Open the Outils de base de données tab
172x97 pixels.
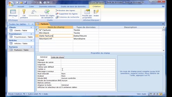click(73, 6)
